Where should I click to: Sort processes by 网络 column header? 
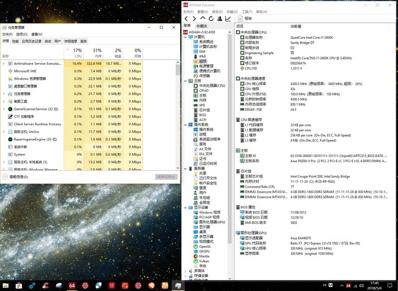click(x=133, y=53)
